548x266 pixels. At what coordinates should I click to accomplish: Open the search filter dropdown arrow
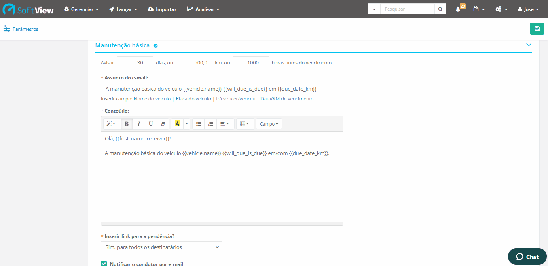pyautogui.click(x=374, y=9)
